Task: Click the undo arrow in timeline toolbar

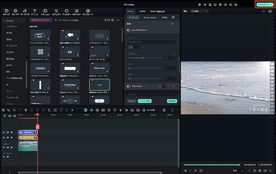Action: pyautogui.click(x=14, y=110)
